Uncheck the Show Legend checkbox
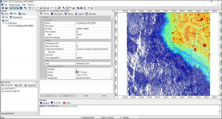This screenshot has height=119, width=222. (x=77, y=32)
